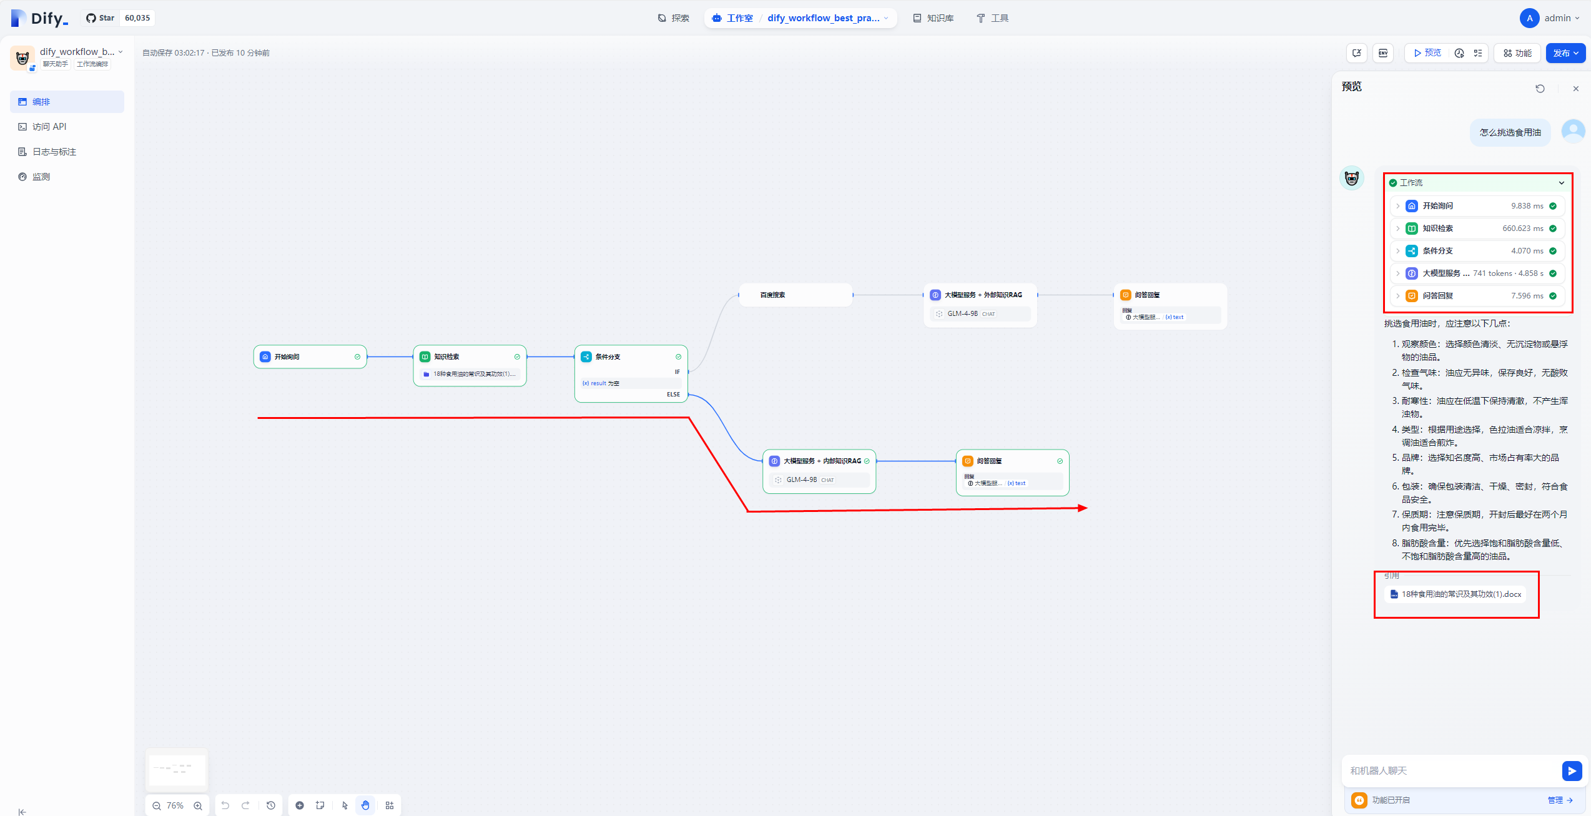The image size is (1591, 816).
Task: Collapse the 工作流 run details
Action: (x=1561, y=183)
